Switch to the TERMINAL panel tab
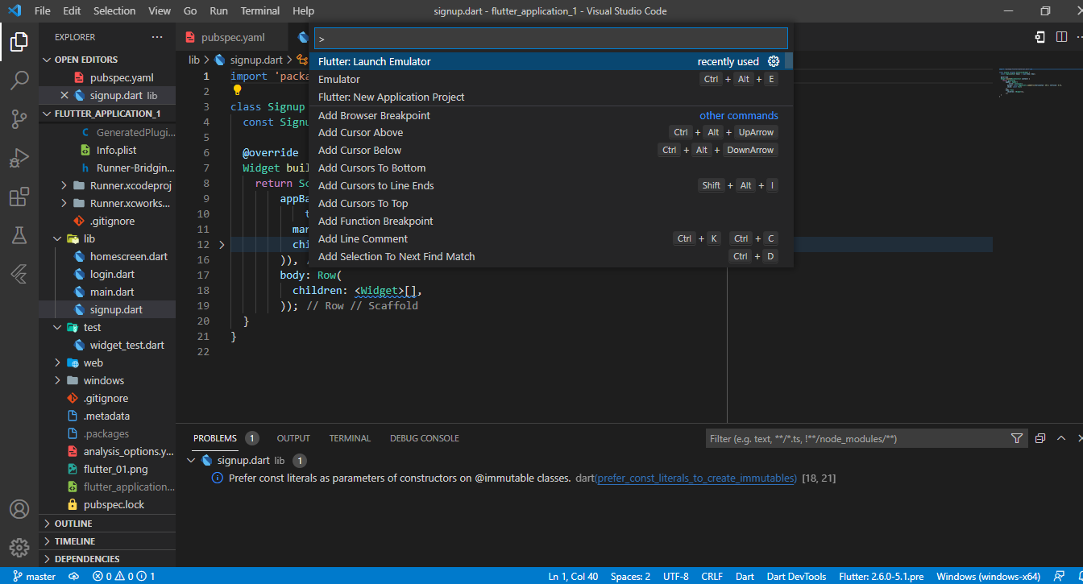 tap(350, 438)
